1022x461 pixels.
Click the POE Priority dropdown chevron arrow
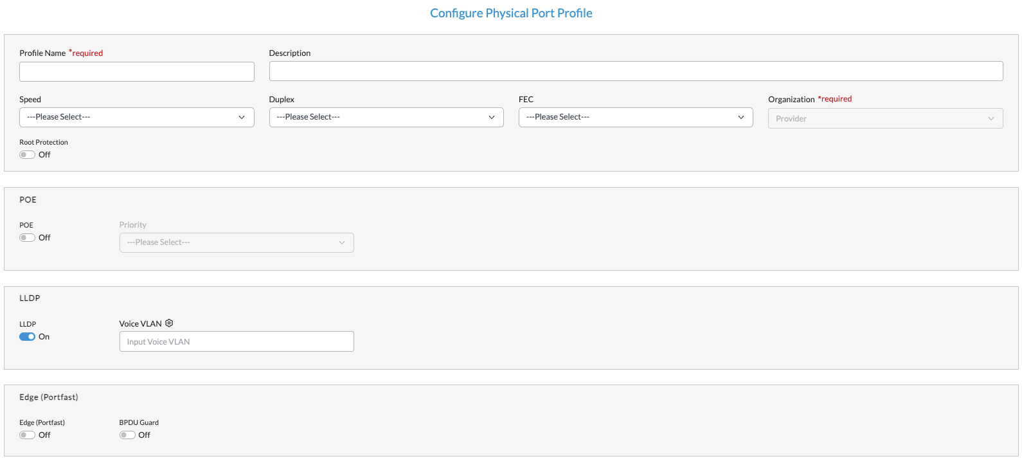tap(342, 242)
